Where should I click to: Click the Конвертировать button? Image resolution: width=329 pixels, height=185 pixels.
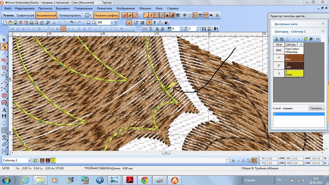tap(70, 15)
